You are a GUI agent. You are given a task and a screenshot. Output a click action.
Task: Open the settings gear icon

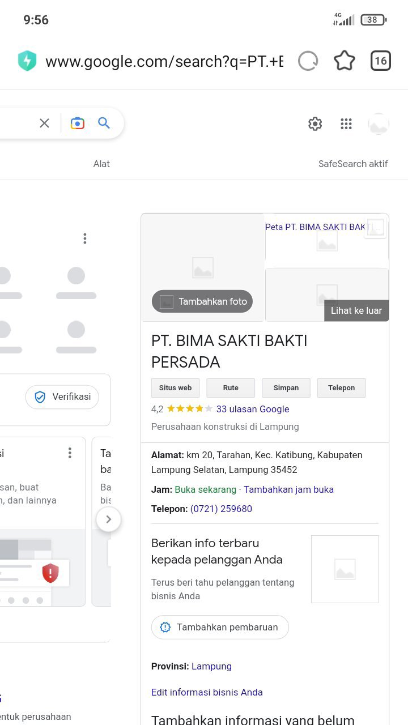pos(315,124)
